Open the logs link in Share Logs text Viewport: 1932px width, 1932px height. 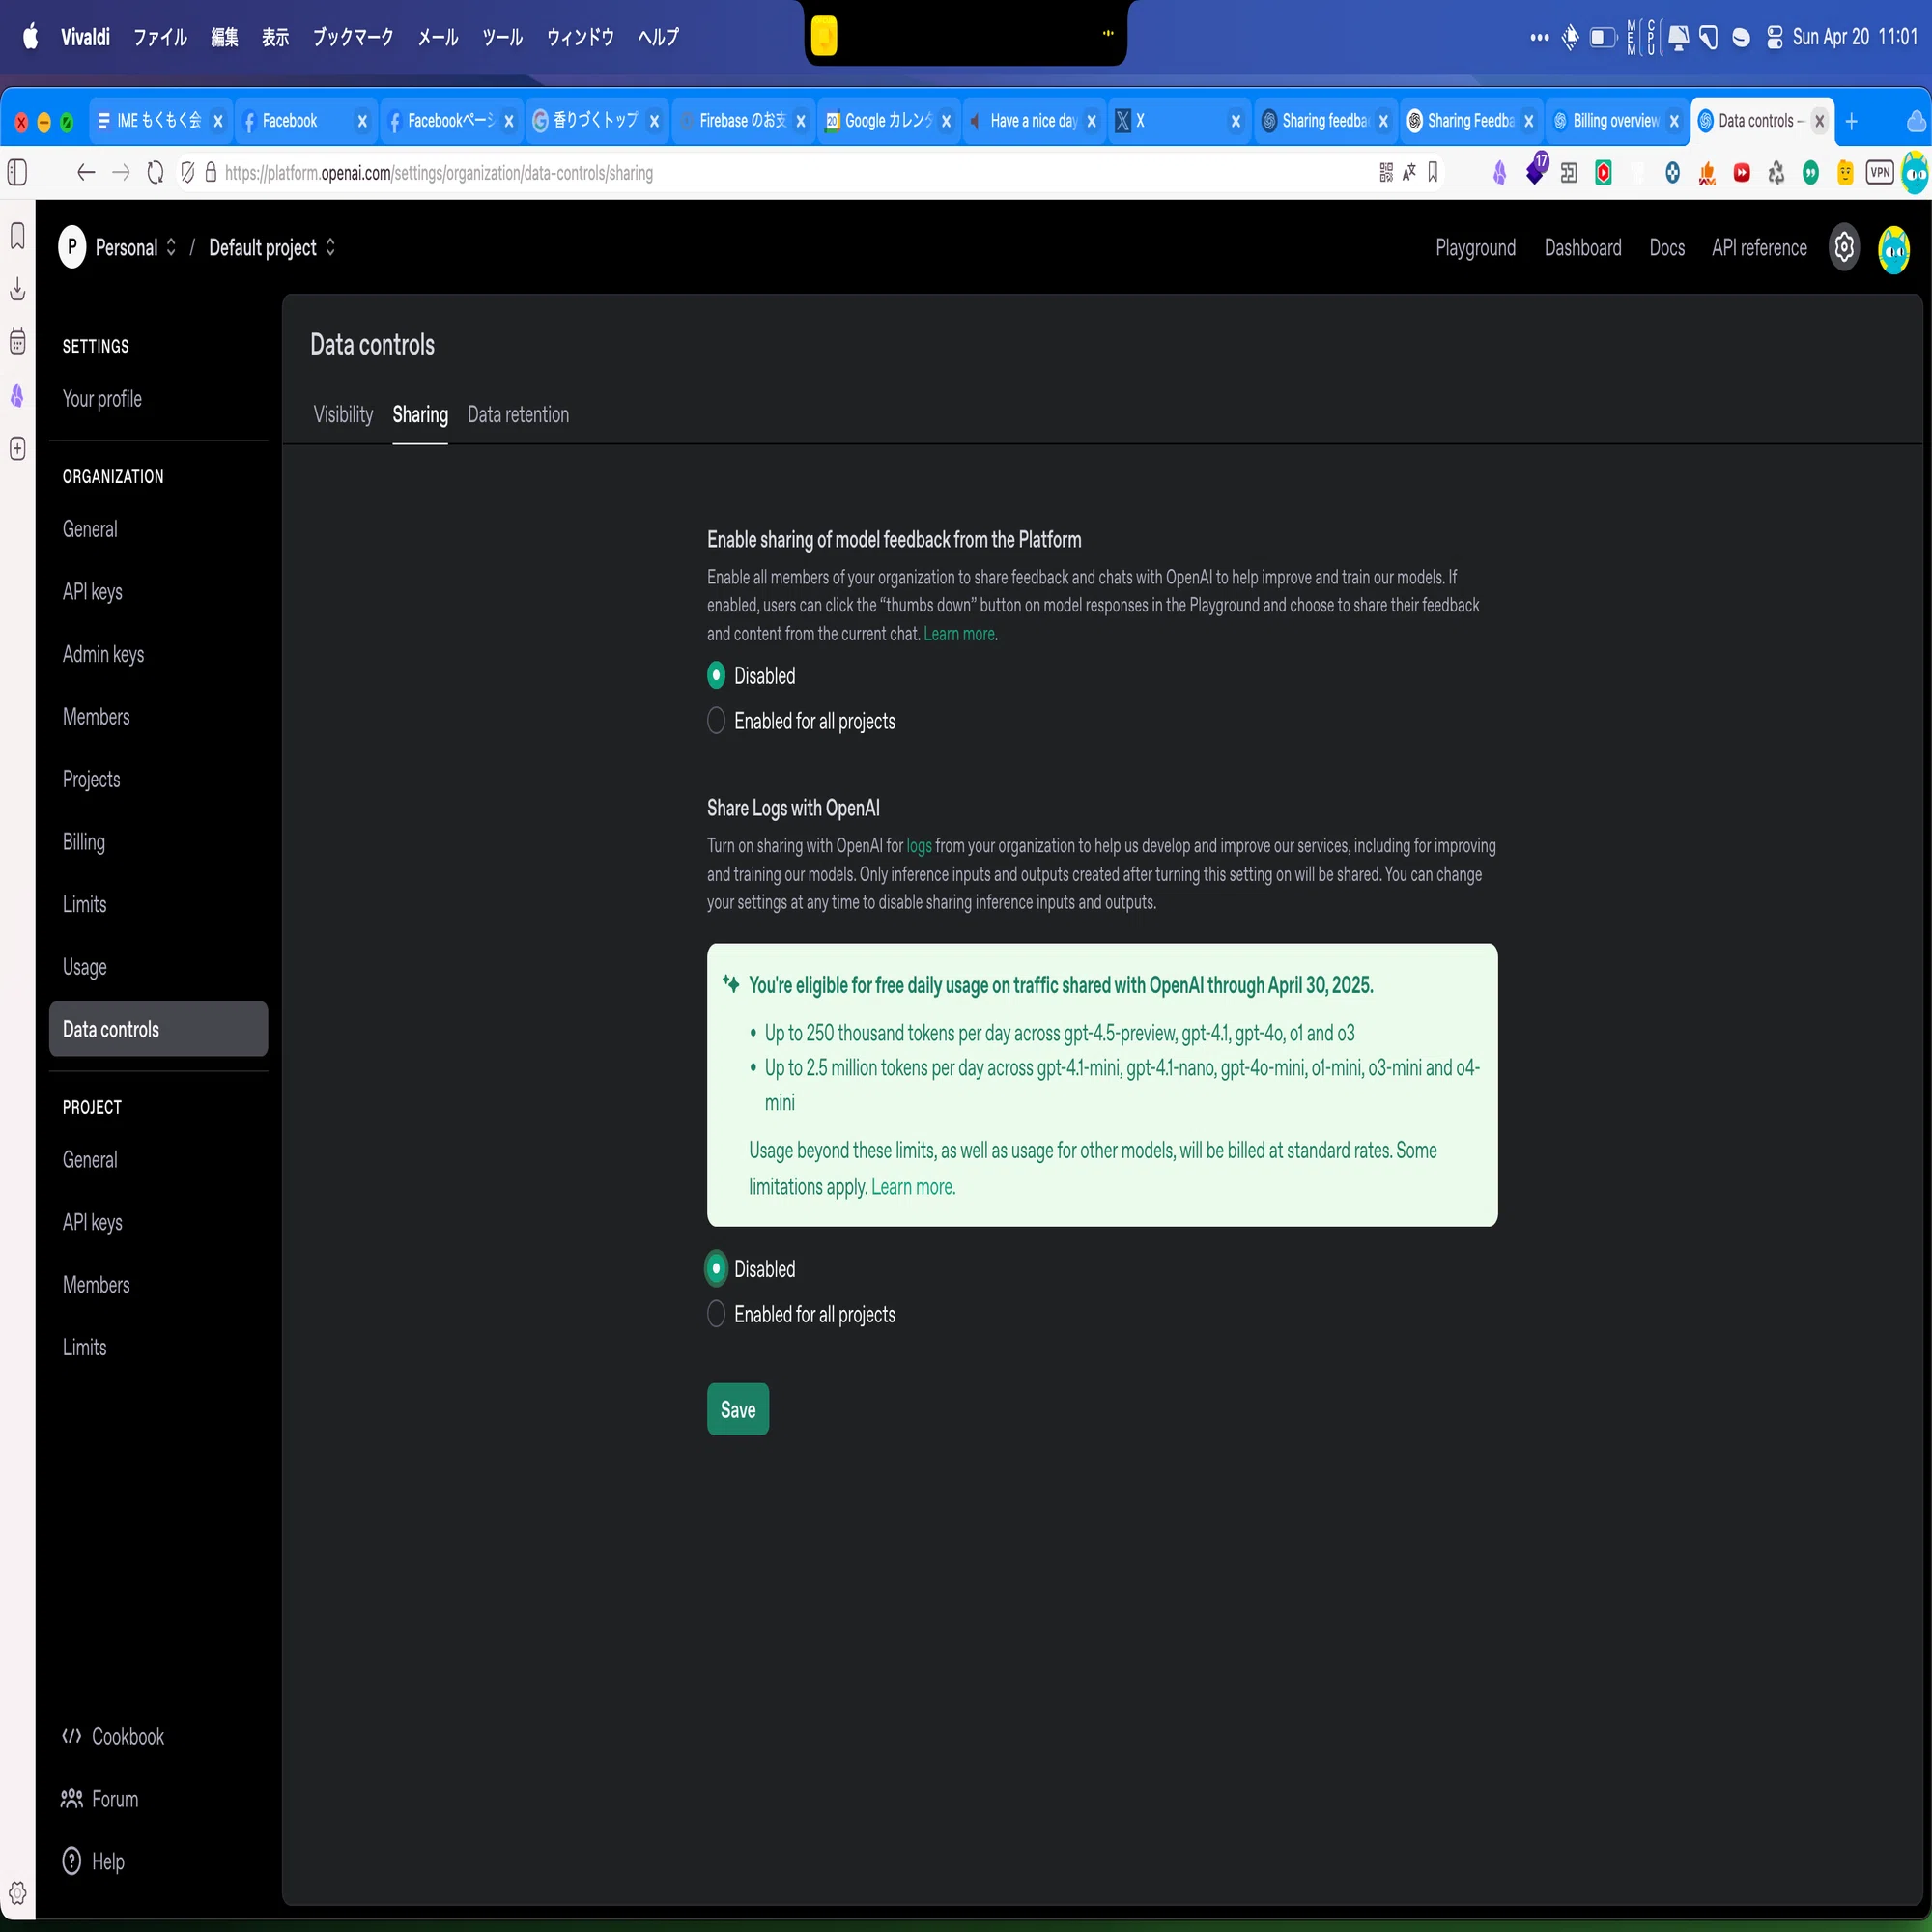[919, 845]
